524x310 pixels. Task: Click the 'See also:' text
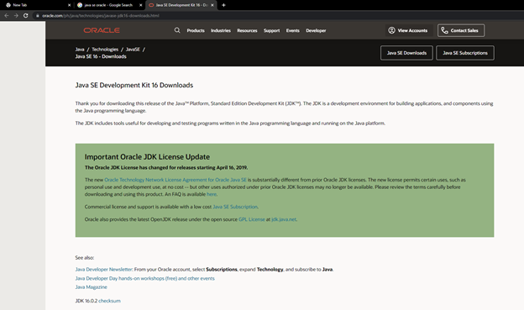pos(85,258)
